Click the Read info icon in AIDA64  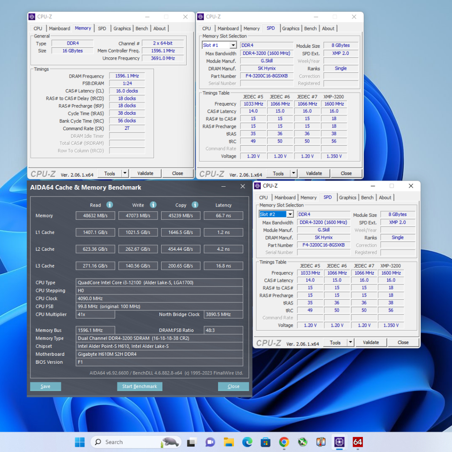(109, 205)
